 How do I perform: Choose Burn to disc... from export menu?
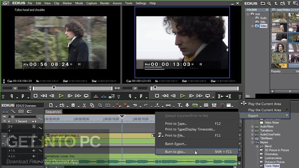tap(197, 152)
